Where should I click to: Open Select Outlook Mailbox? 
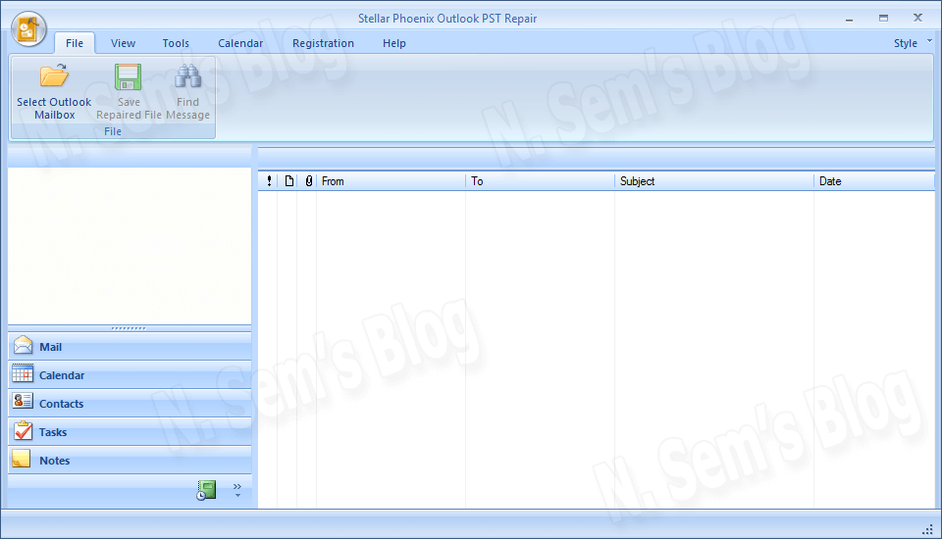(54, 91)
